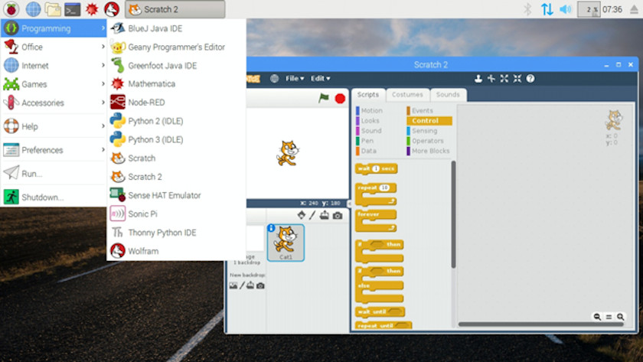Open the File menu dropdown
Viewport: 643px width, 362px height.
295,78
